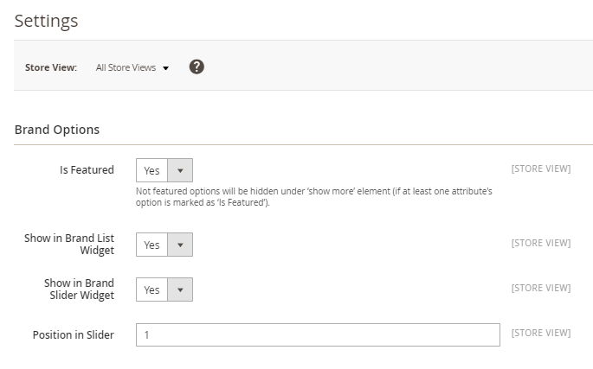Click the caret beside All Store Views
This screenshot has height=369, width=593.
click(165, 68)
